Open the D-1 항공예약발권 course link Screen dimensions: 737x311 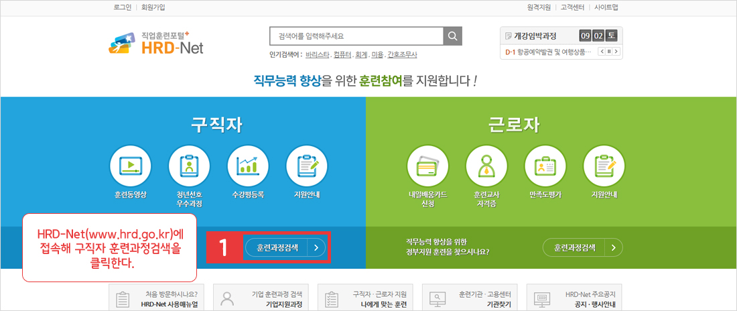coord(549,52)
